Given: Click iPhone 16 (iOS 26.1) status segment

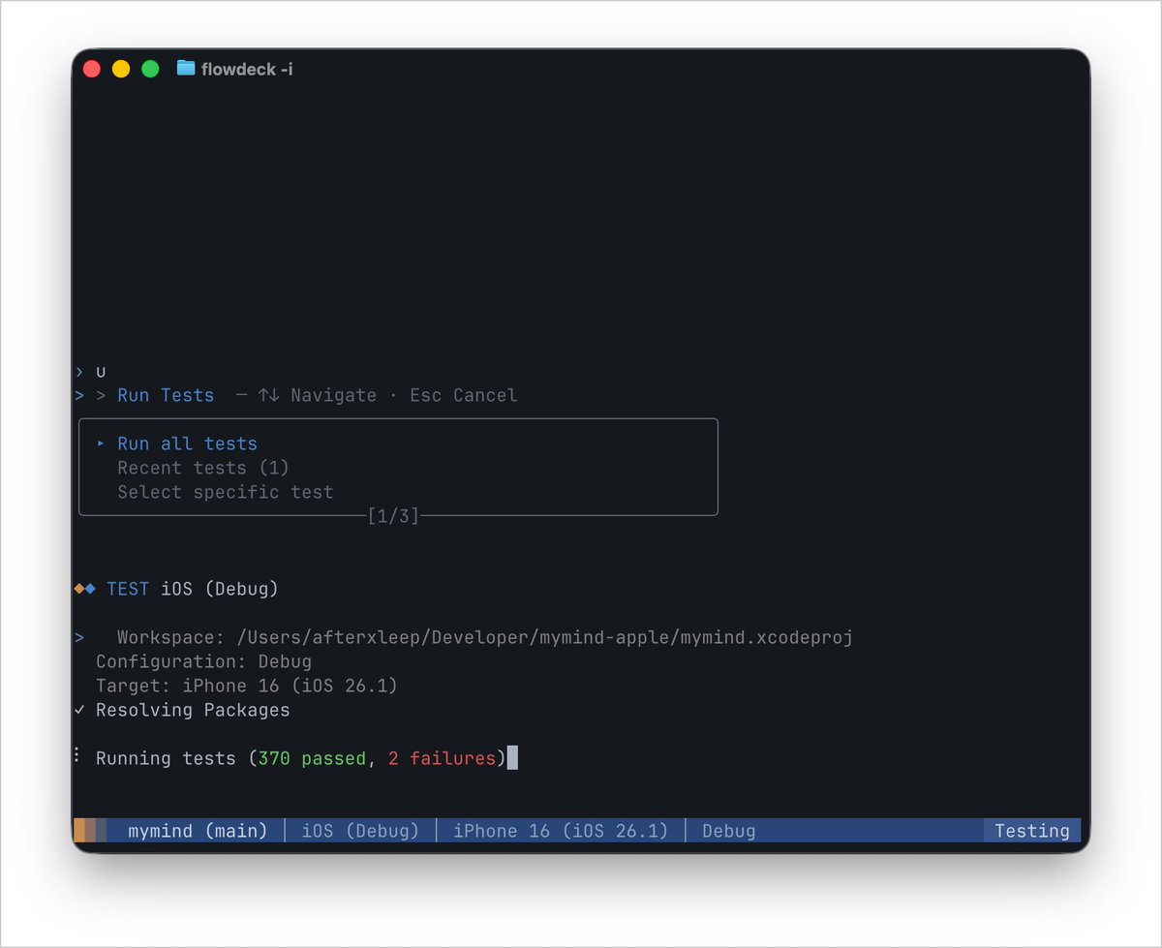Looking at the screenshot, I should coord(561,831).
